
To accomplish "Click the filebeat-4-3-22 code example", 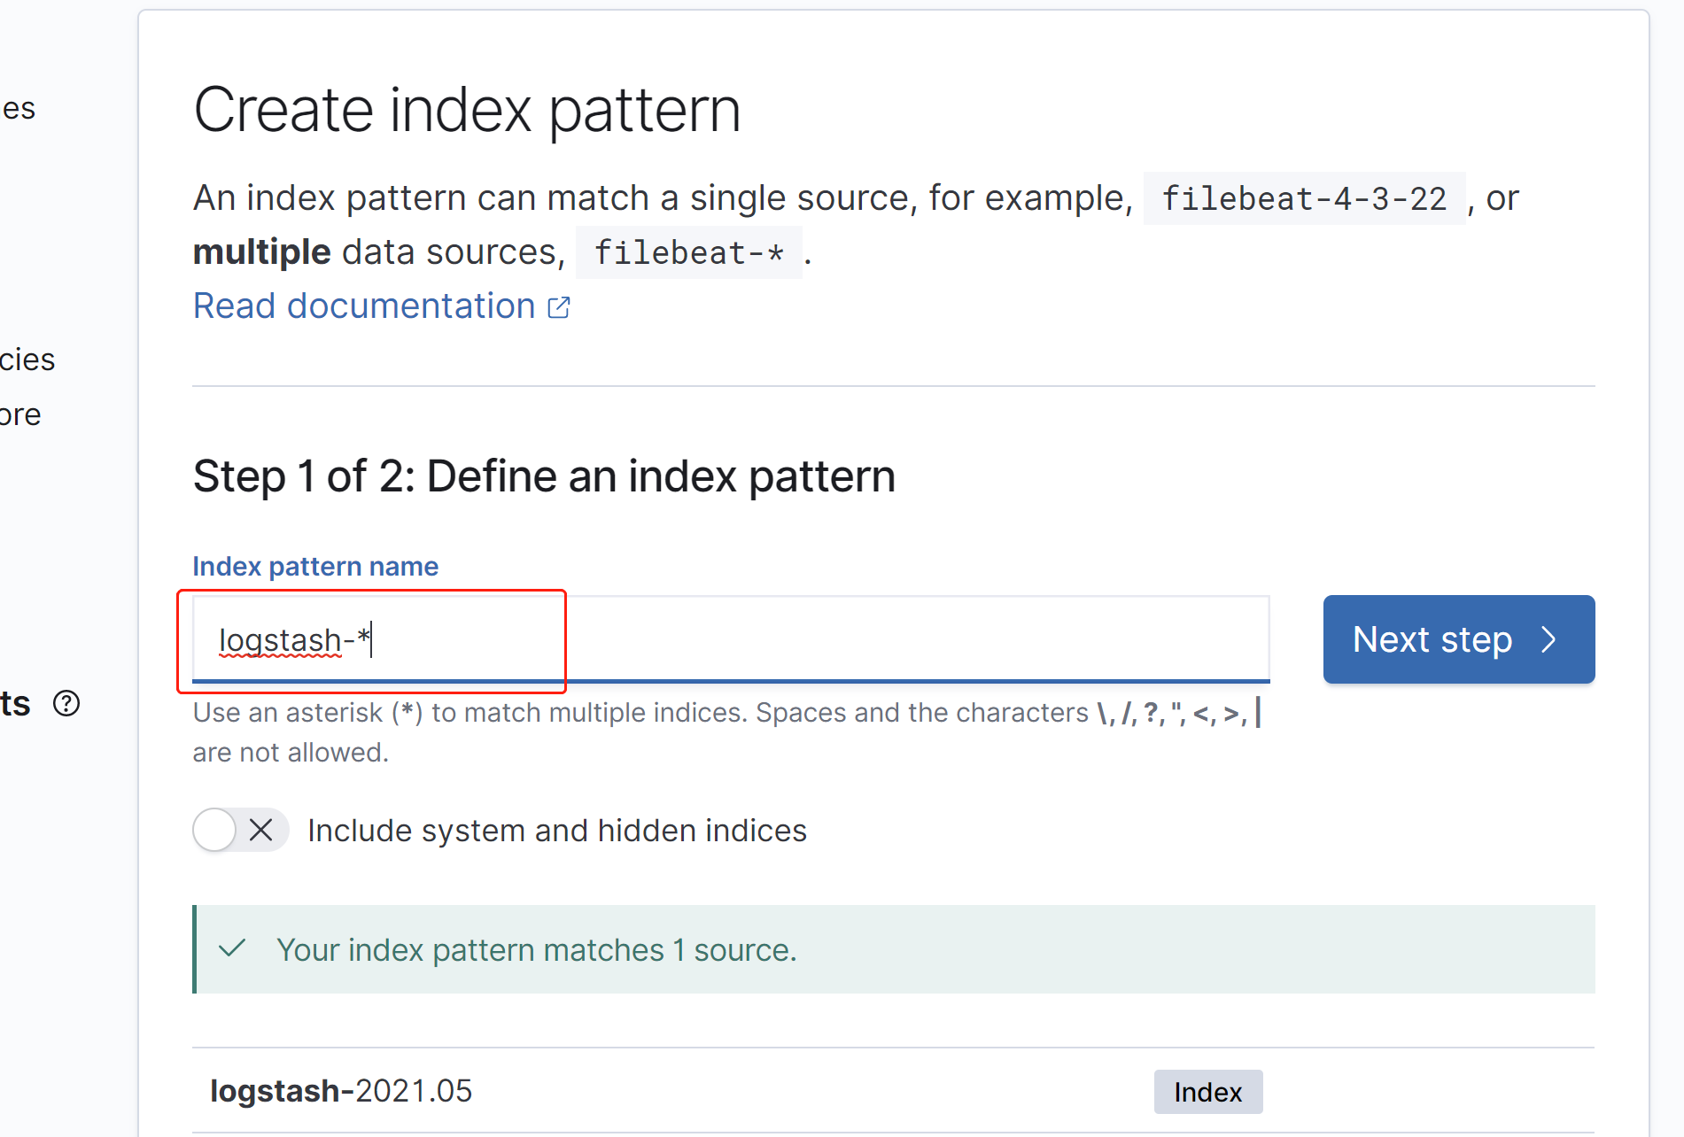I will pos(1304,198).
